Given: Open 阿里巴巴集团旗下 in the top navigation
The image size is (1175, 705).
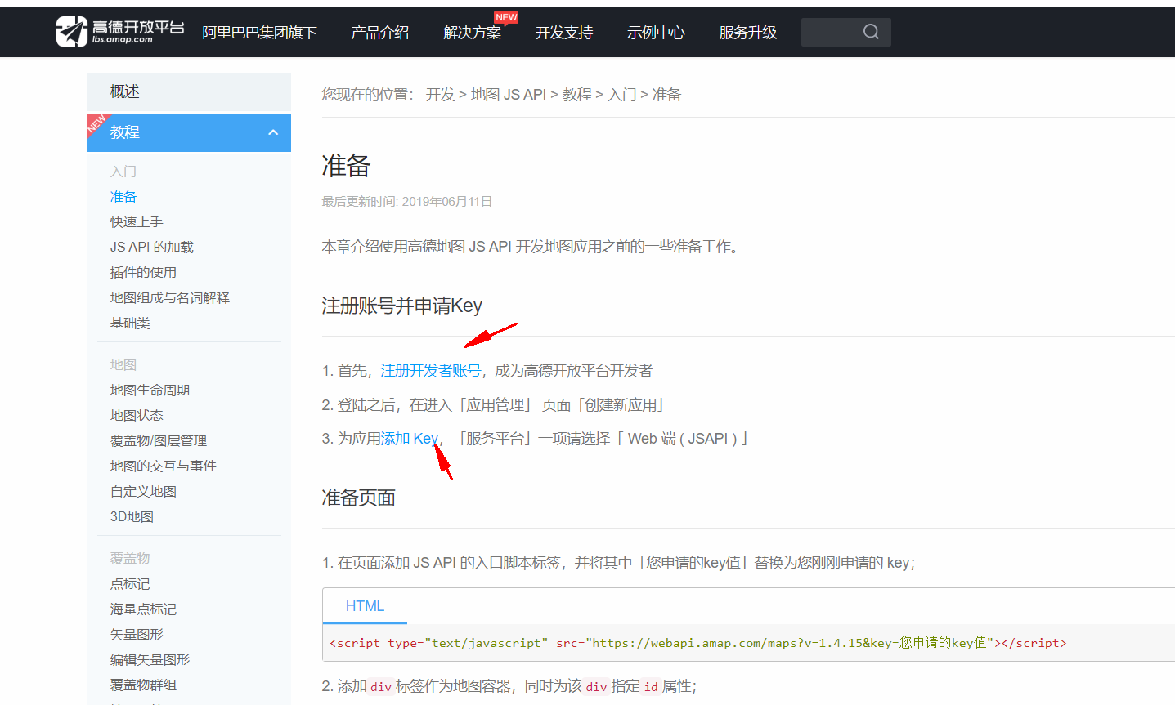Looking at the screenshot, I should pos(259,33).
